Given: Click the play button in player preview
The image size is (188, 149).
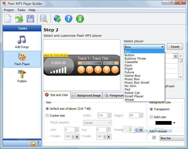Looking at the screenshot, I should pyautogui.click(x=98, y=70).
